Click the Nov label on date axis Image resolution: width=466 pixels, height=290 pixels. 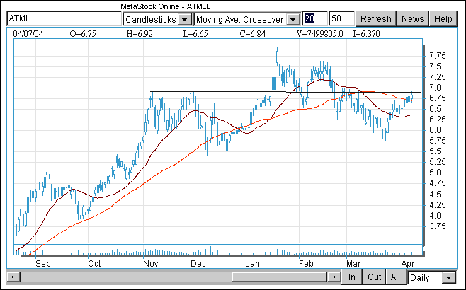point(150,262)
